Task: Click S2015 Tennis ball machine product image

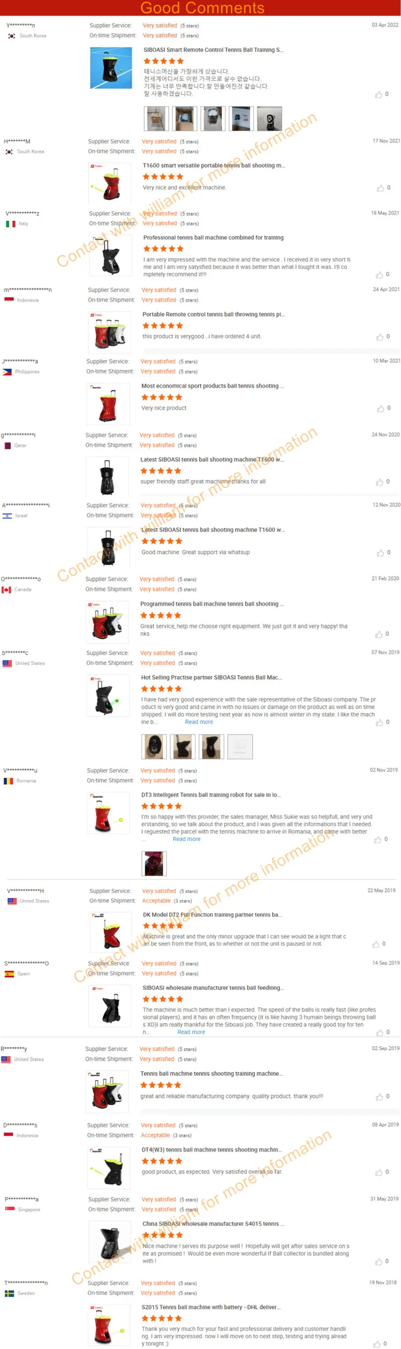Action: click(109, 1324)
